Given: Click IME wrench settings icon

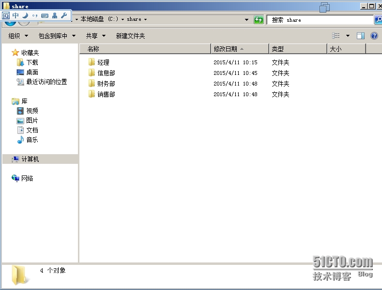Looking at the screenshot, I should click(64, 15).
